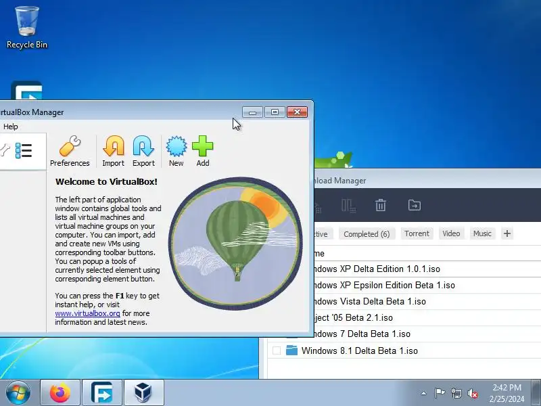Click folder icon of Windows 8.1 Delta Beta 1.iso
Viewport: 541px width, 406px height.
pyautogui.click(x=292, y=351)
